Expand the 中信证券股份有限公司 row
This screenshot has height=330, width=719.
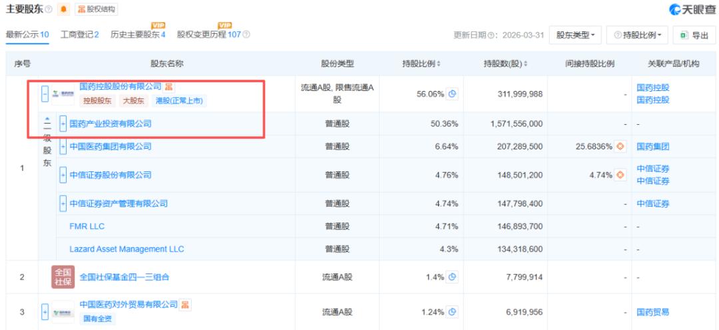coord(63,175)
